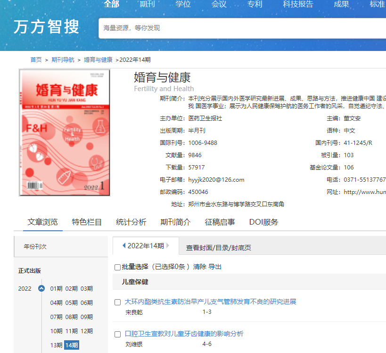Select the 期刊 search category
386x353 pixels.
click(148, 4)
